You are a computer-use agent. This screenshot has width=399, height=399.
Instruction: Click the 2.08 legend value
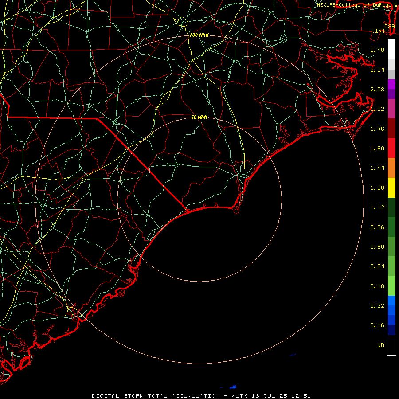tap(377, 89)
